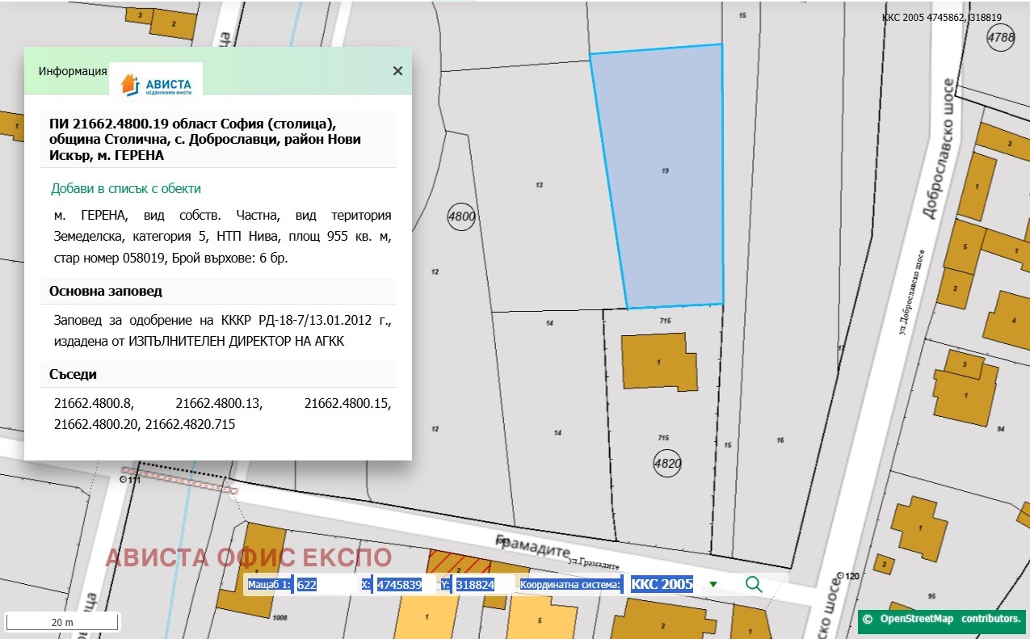Select the building inside parcel 715
The width and height of the screenshot is (1030, 639).
(658, 362)
